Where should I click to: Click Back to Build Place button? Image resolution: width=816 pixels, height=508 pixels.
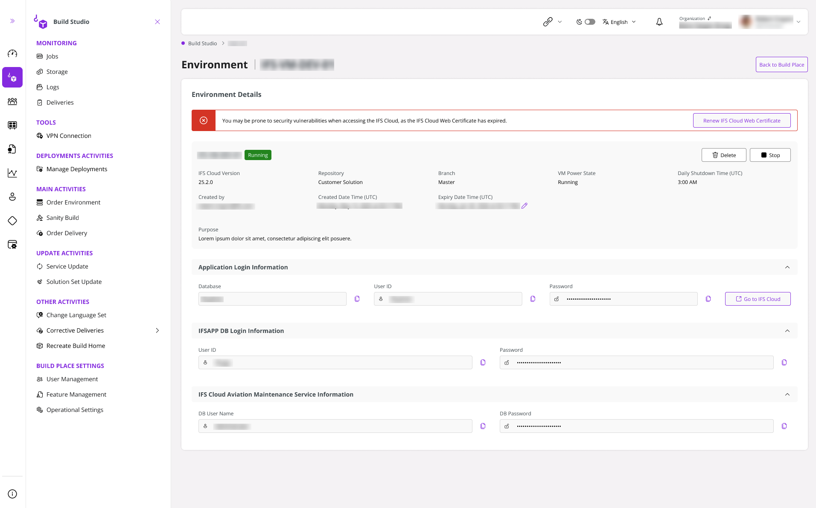click(x=781, y=64)
